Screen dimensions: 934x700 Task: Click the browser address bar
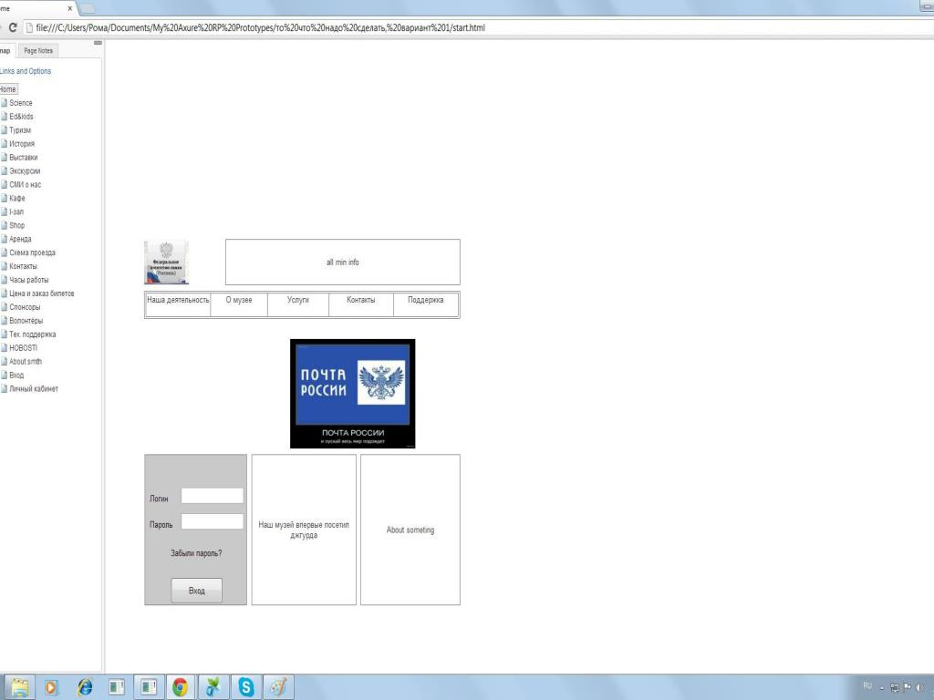coord(476,27)
